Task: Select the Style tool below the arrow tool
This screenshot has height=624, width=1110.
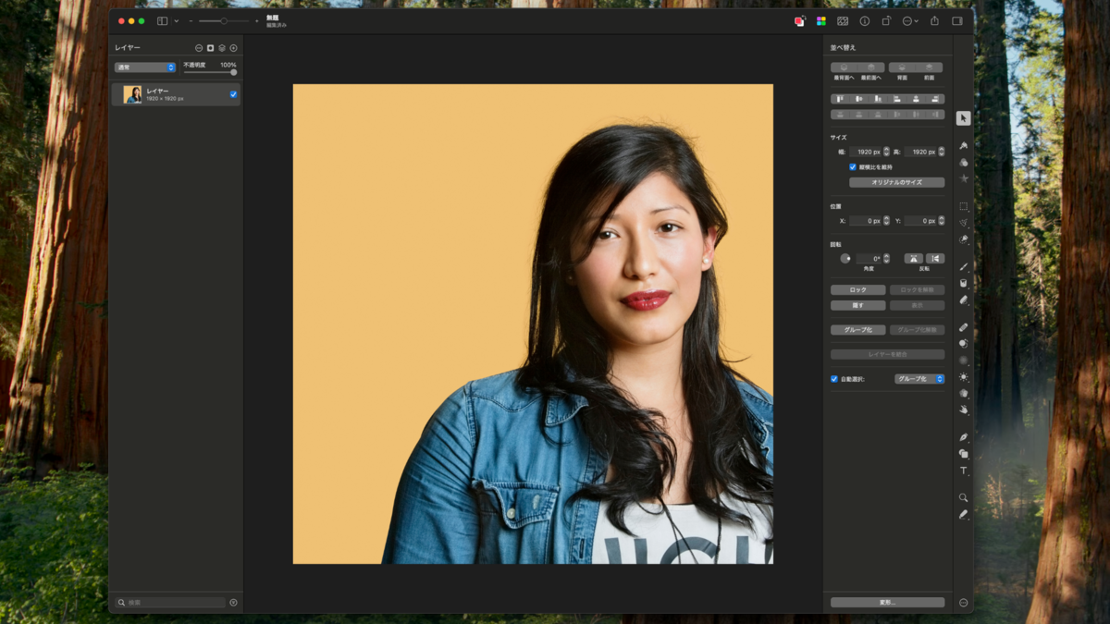Action: (x=963, y=145)
